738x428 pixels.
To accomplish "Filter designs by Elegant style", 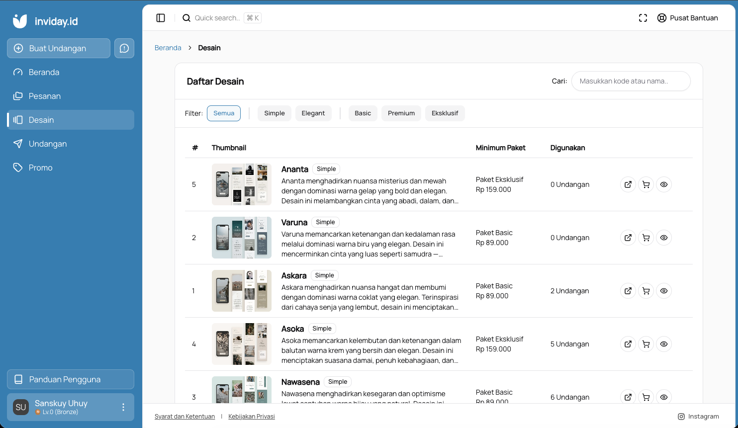I will pos(313,113).
